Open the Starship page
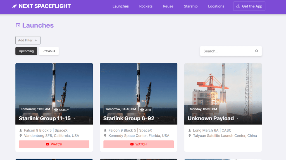 point(190,6)
